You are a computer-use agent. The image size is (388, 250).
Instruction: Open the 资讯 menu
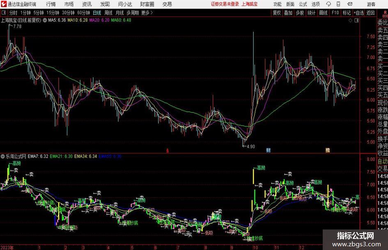pos(87,4)
